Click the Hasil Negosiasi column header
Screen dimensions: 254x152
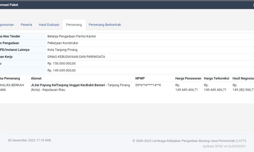coord(243,78)
